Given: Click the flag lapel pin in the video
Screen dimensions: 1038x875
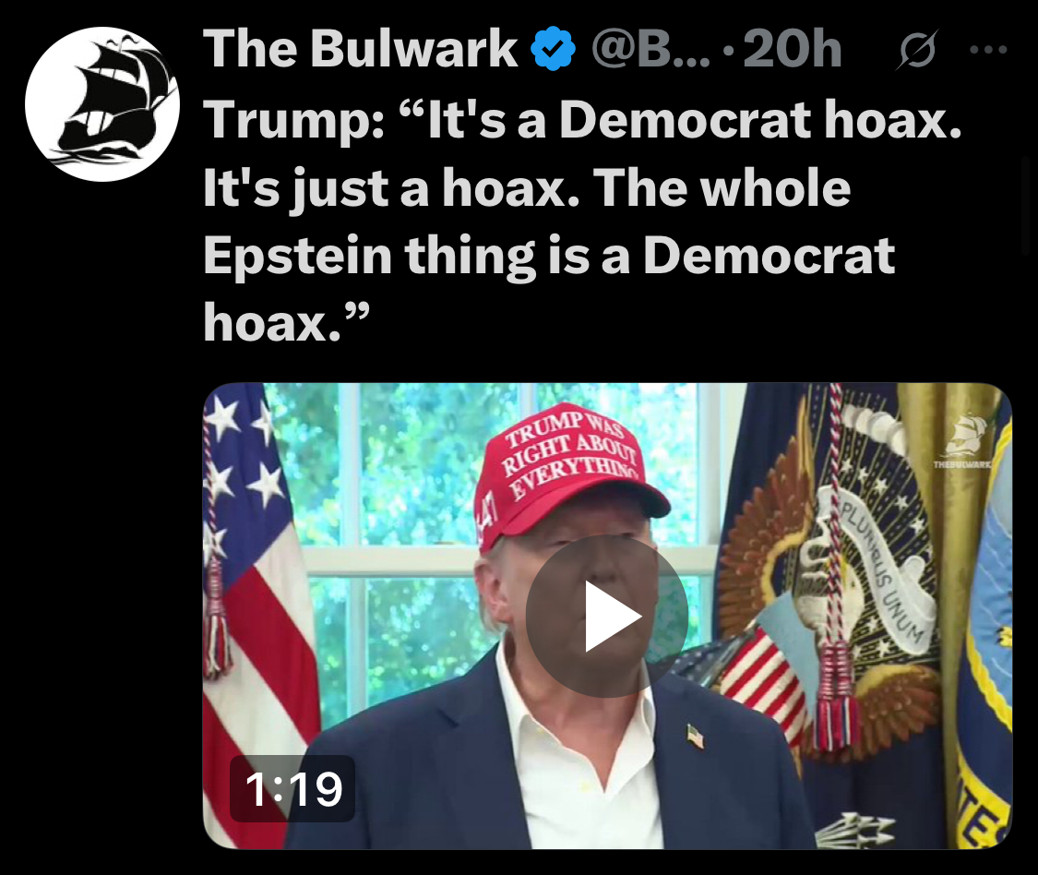Looking at the screenshot, I should 695,736.
